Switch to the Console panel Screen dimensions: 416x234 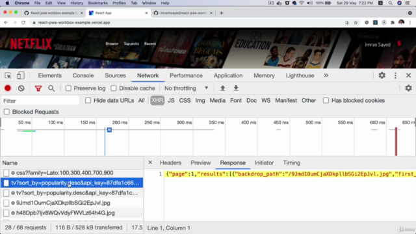[83, 75]
